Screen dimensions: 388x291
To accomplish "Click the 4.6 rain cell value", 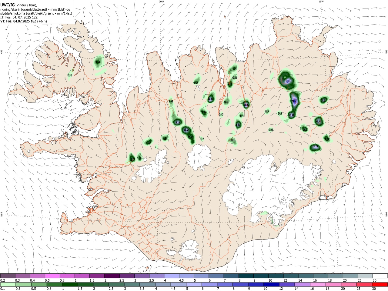I will click(x=238, y=125).
